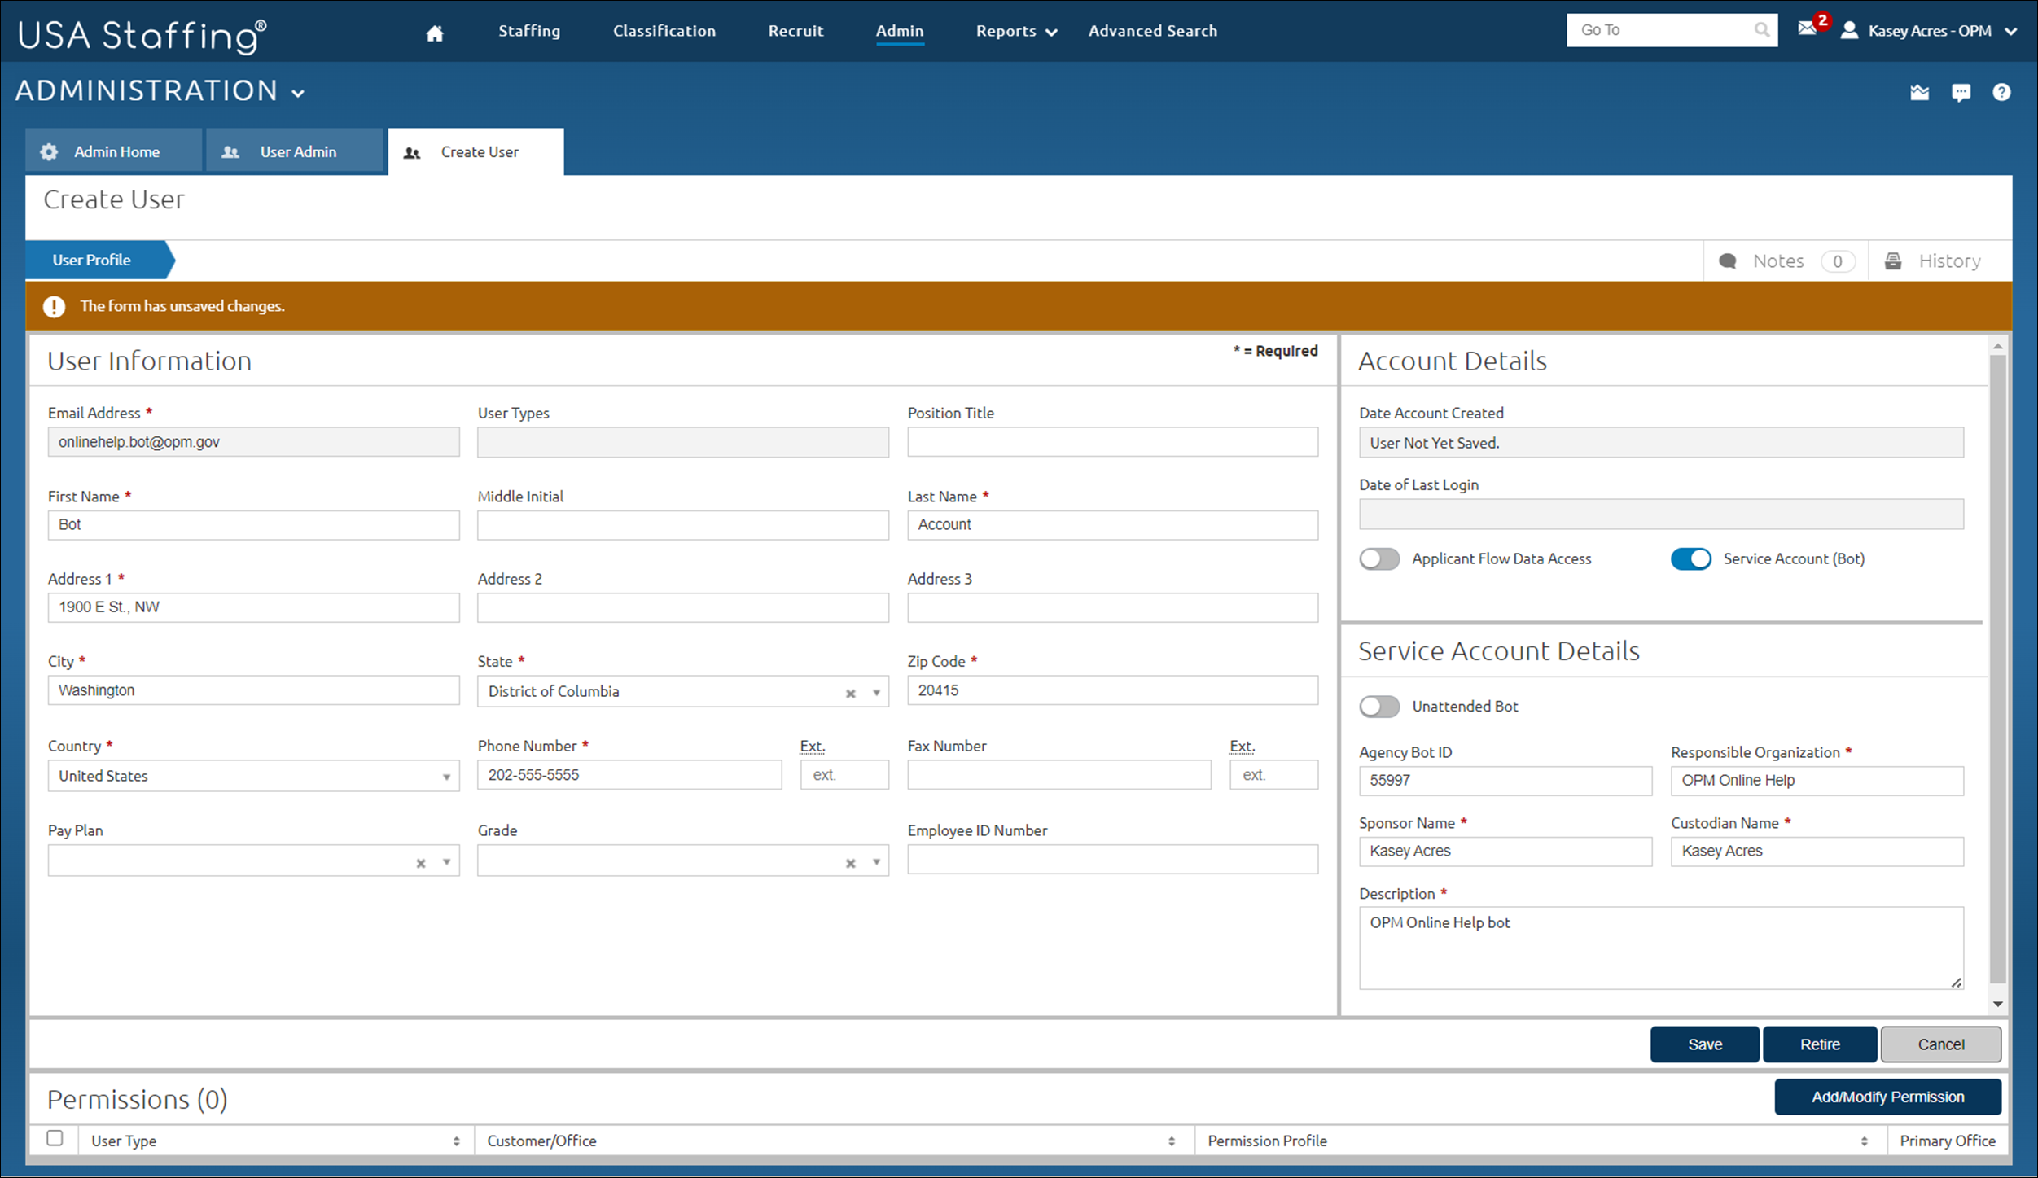Open the Admin menu
Viewport: 2038px width, 1178px height.
point(900,31)
